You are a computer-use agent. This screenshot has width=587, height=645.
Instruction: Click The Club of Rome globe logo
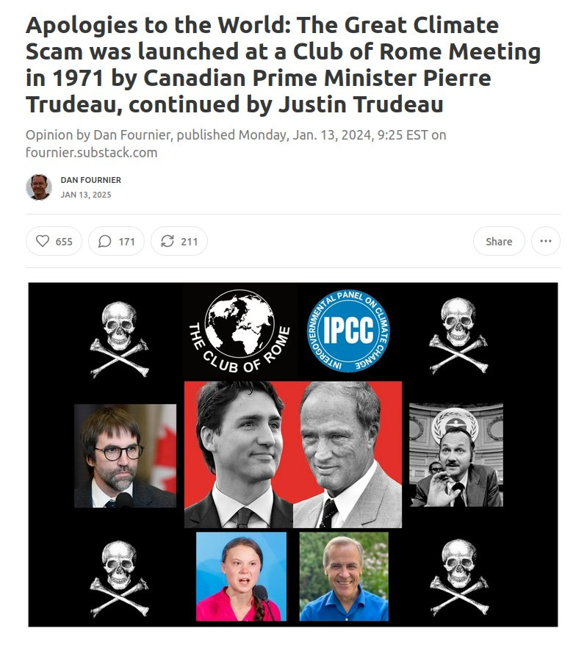(x=240, y=331)
